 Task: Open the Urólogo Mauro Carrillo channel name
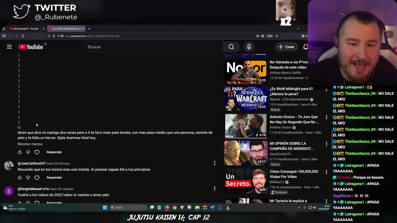285,73
